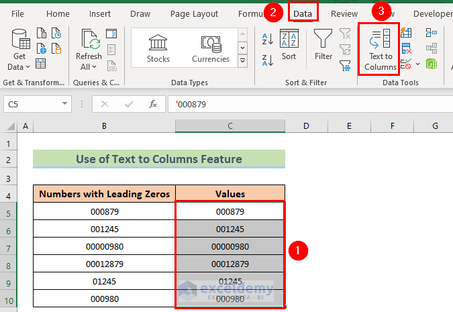Select column D header

point(306,126)
